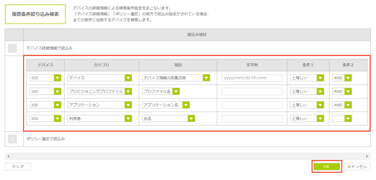The width and height of the screenshot is (376, 180).
Task: Open the 条件1 dropdown in first row
Action: [x=307, y=78]
